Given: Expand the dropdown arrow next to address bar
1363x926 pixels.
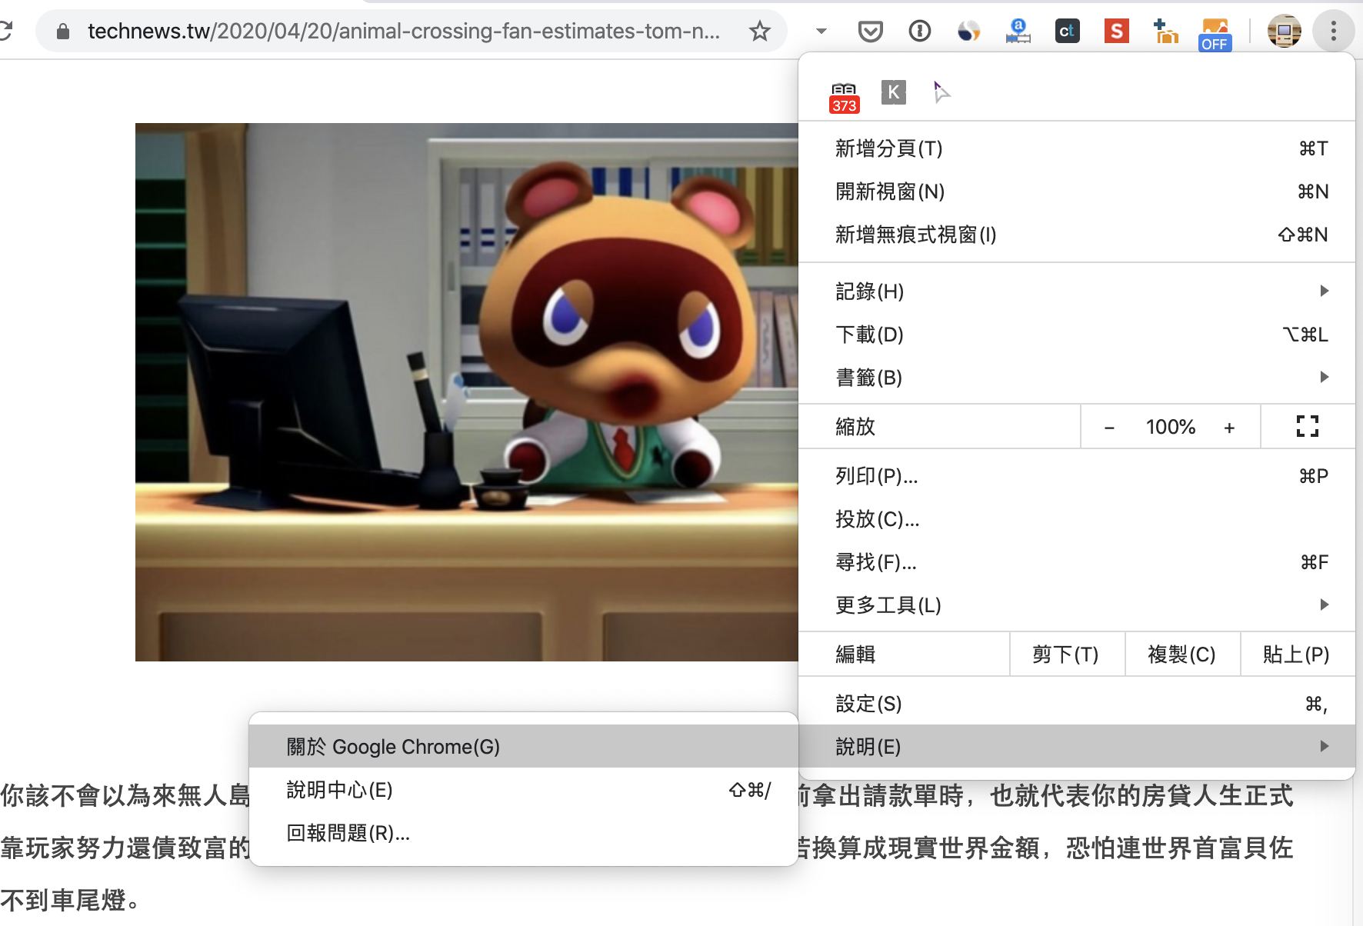Looking at the screenshot, I should coord(821,32).
